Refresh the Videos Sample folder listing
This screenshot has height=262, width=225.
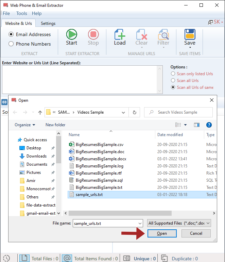click(134, 112)
